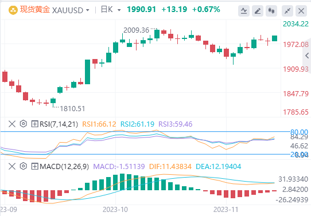Remove the RSI indicator panel
Image resolution: width=311 pixels, height=216 pixels.
tap(12, 124)
